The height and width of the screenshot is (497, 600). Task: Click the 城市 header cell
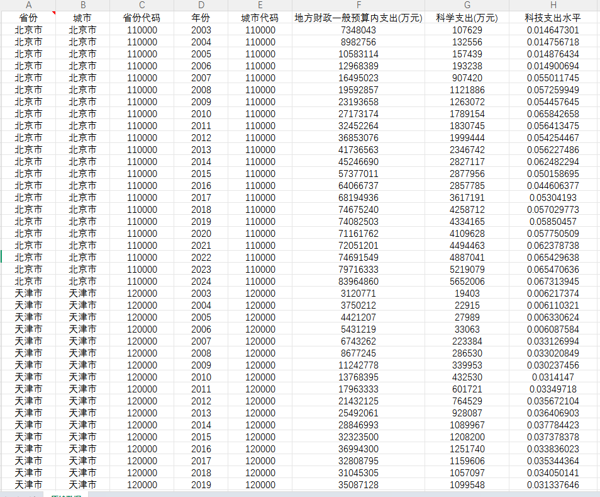tap(82, 18)
